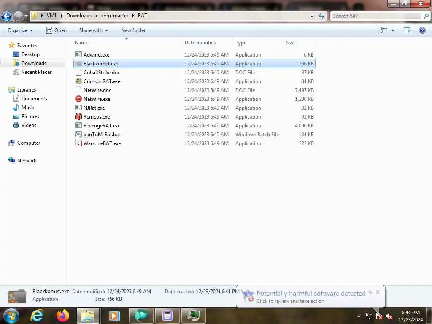Viewport: 432px width, 324px height.
Task: Click the magnifier search icon
Action: (x=426, y=16)
